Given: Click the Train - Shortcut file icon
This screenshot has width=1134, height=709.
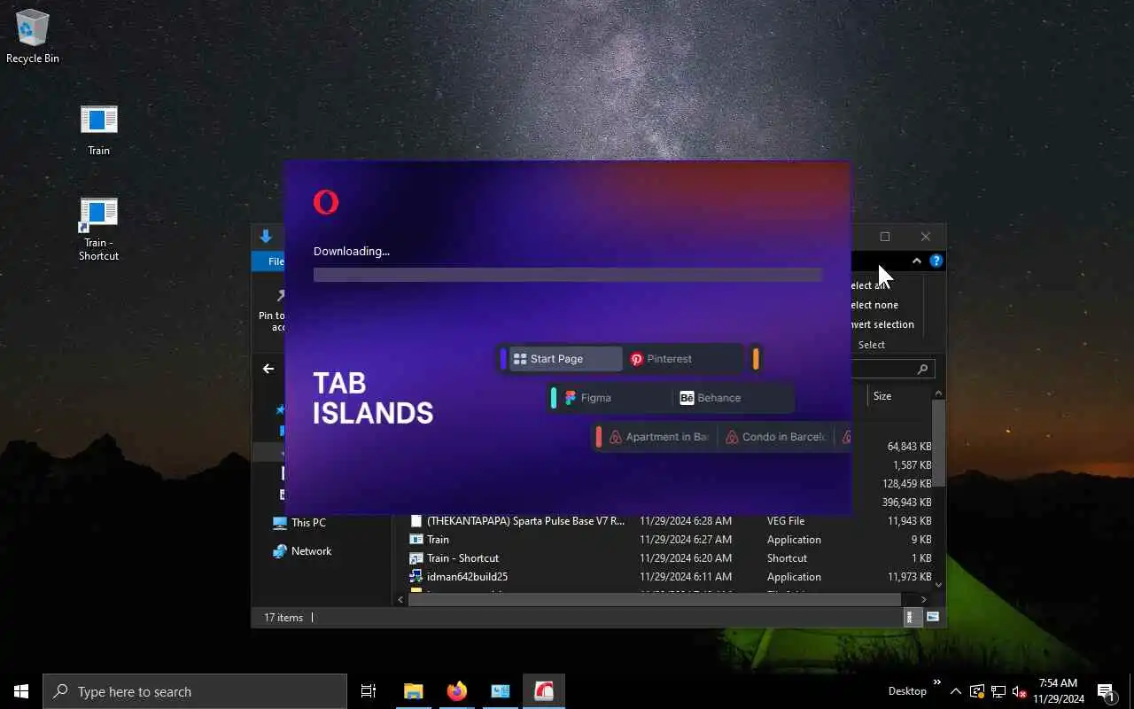Looking at the screenshot, I should (416, 558).
